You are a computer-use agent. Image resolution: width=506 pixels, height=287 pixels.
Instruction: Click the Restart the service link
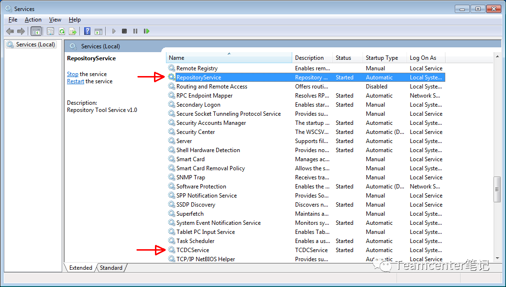point(76,81)
